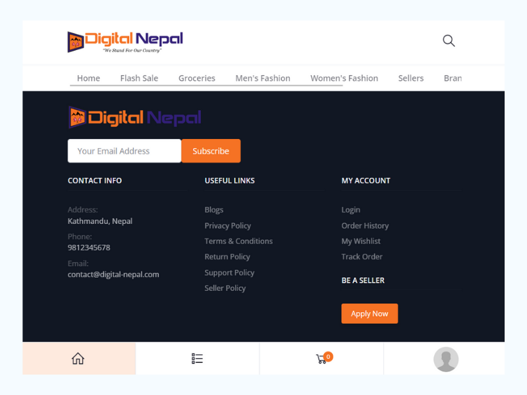Image resolution: width=527 pixels, height=395 pixels.
Task: Open the Terms & Conditions link
Action: (238, 241)
